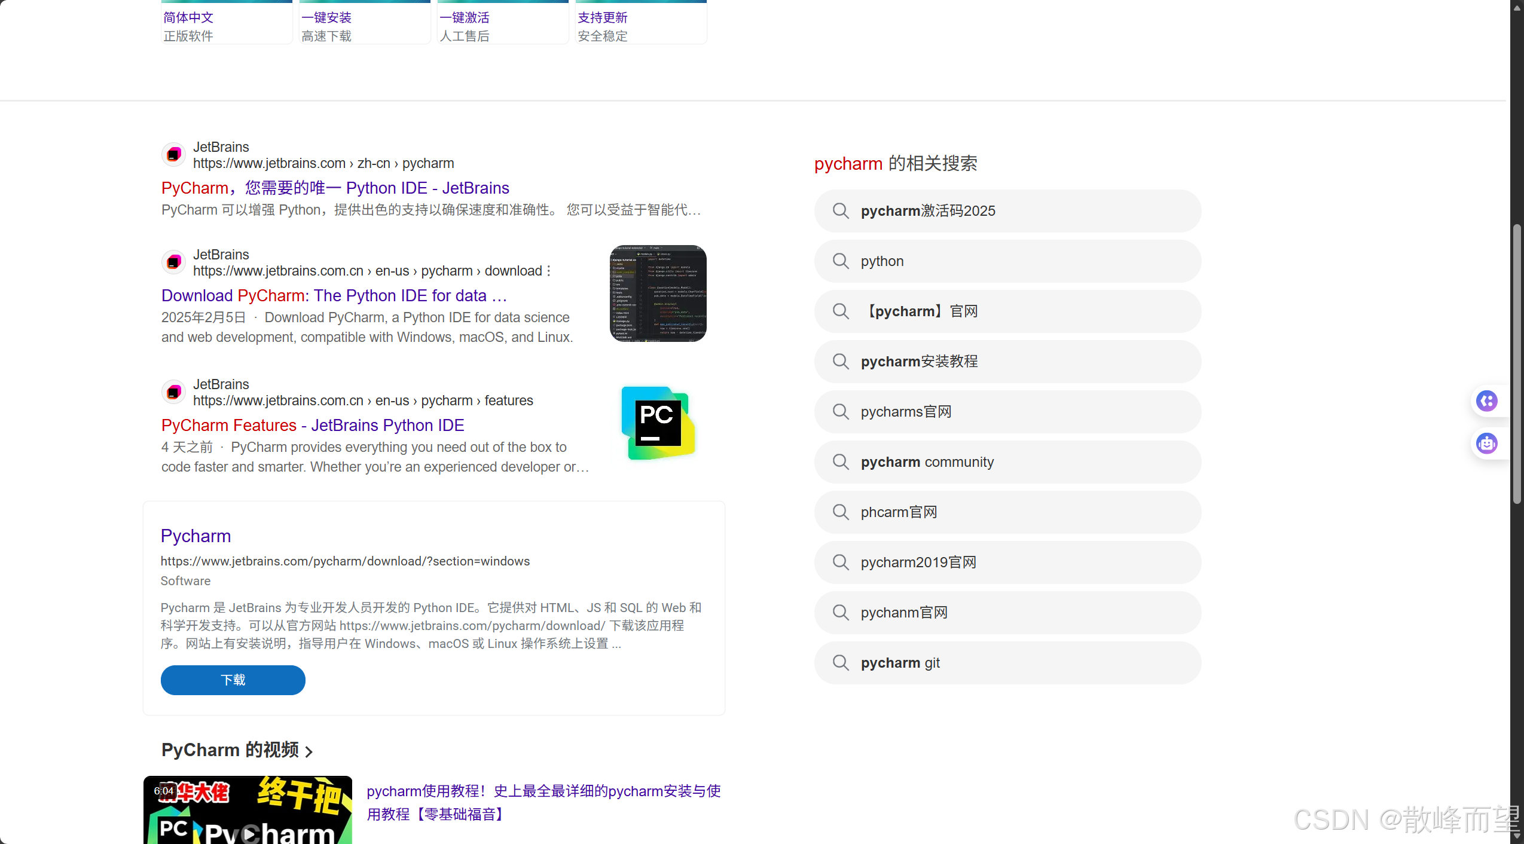The width and height of the screenshot is (1524, 844).
Task: Click the page's vertical scrollbar thumb
Action: pyautogui.click(x=1516, y=365)
